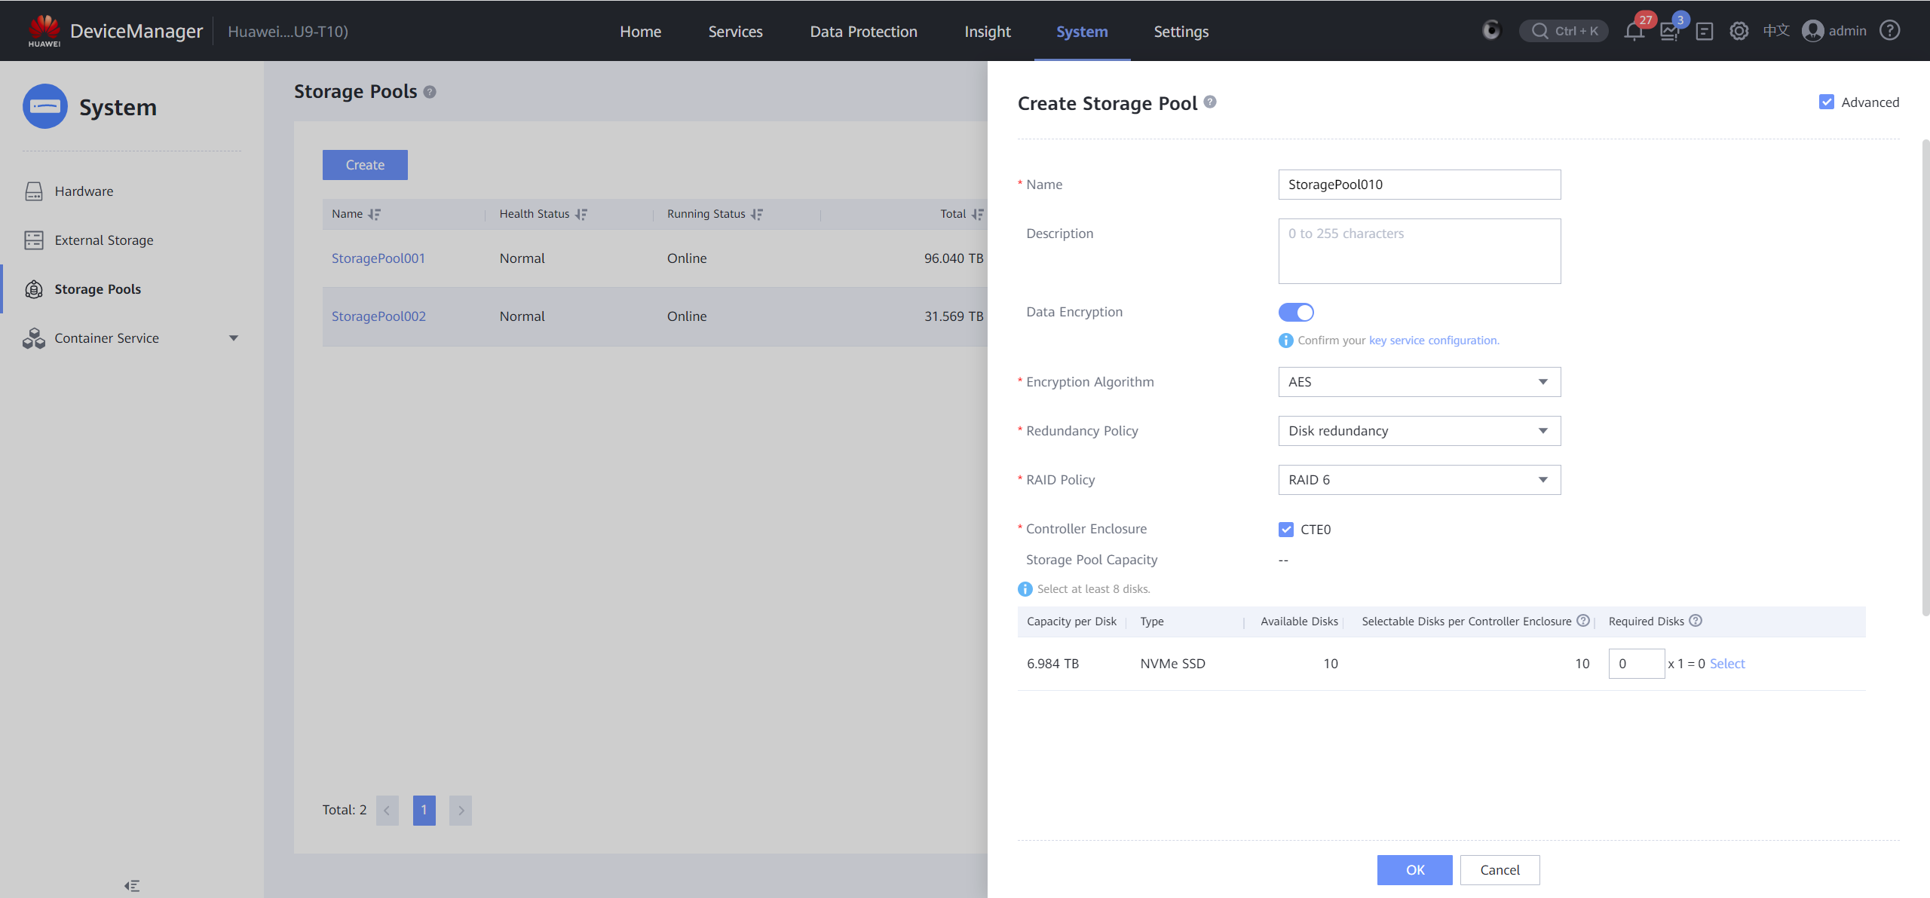
Task: Open the key service configuration link
Action: pos(1433,341)
